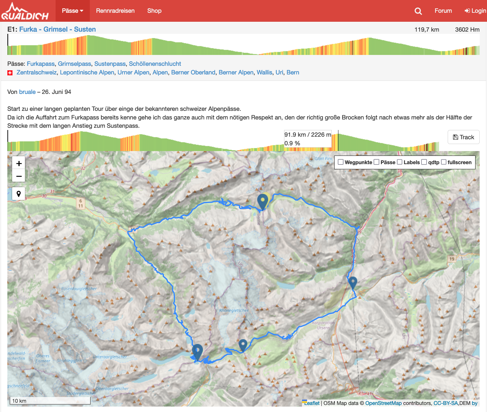Click the Swiss flag icon
487x412 pixels.
(10, 73)
